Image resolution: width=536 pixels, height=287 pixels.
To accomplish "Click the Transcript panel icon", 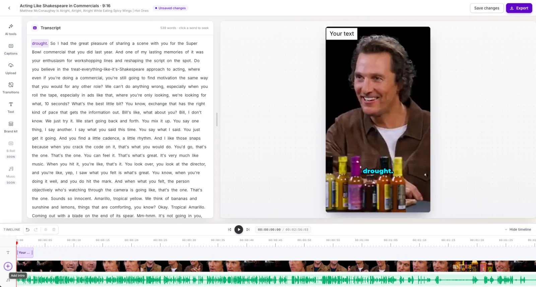I will tap(35, 28).
